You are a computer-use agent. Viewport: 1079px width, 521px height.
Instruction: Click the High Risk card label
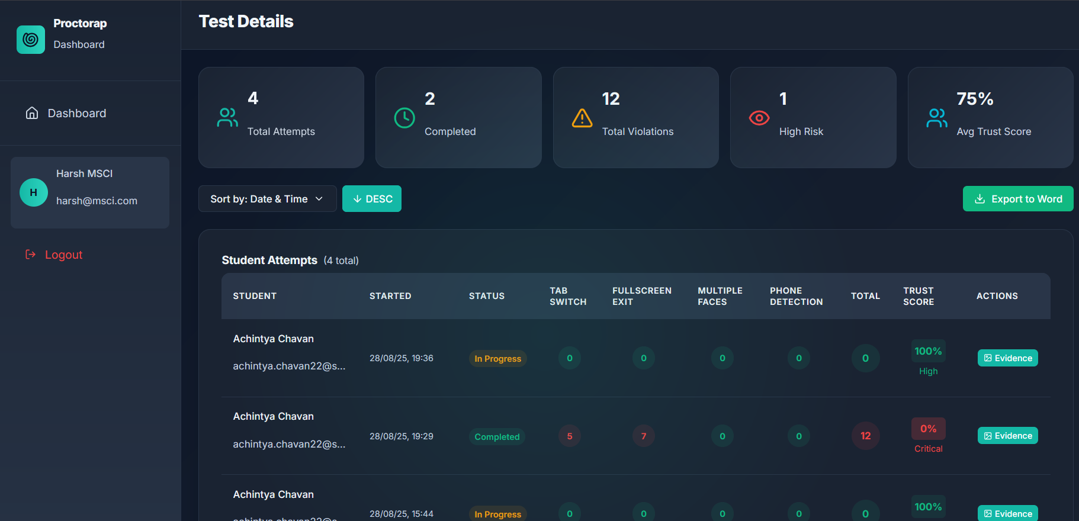801,131
